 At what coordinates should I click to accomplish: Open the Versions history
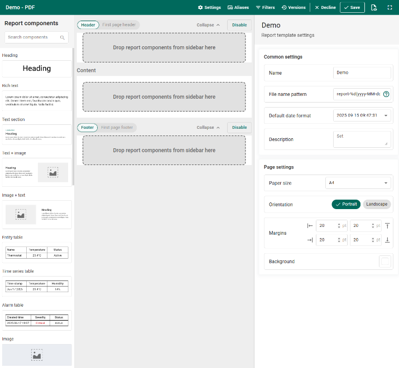[x=294, y=8]
